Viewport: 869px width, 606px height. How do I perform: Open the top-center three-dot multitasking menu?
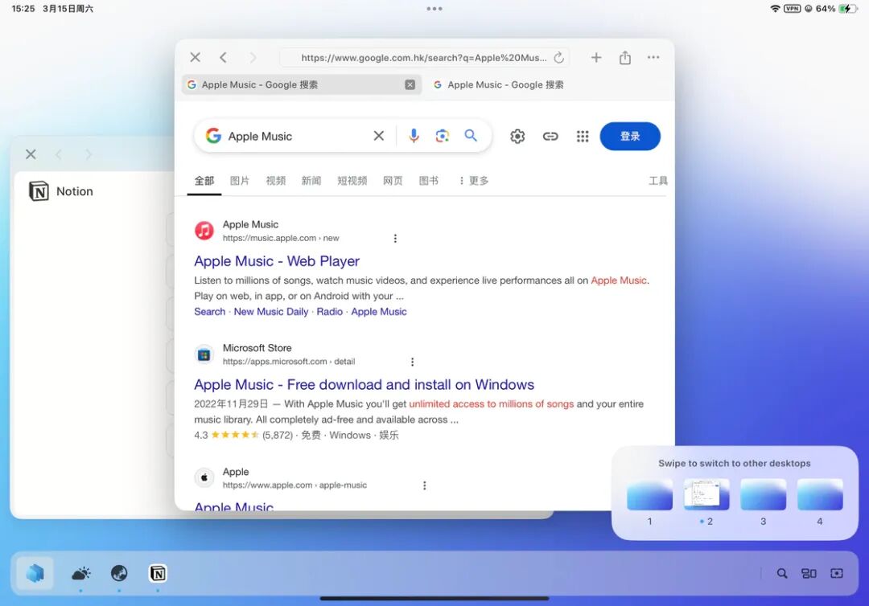[x=434, y=9]
